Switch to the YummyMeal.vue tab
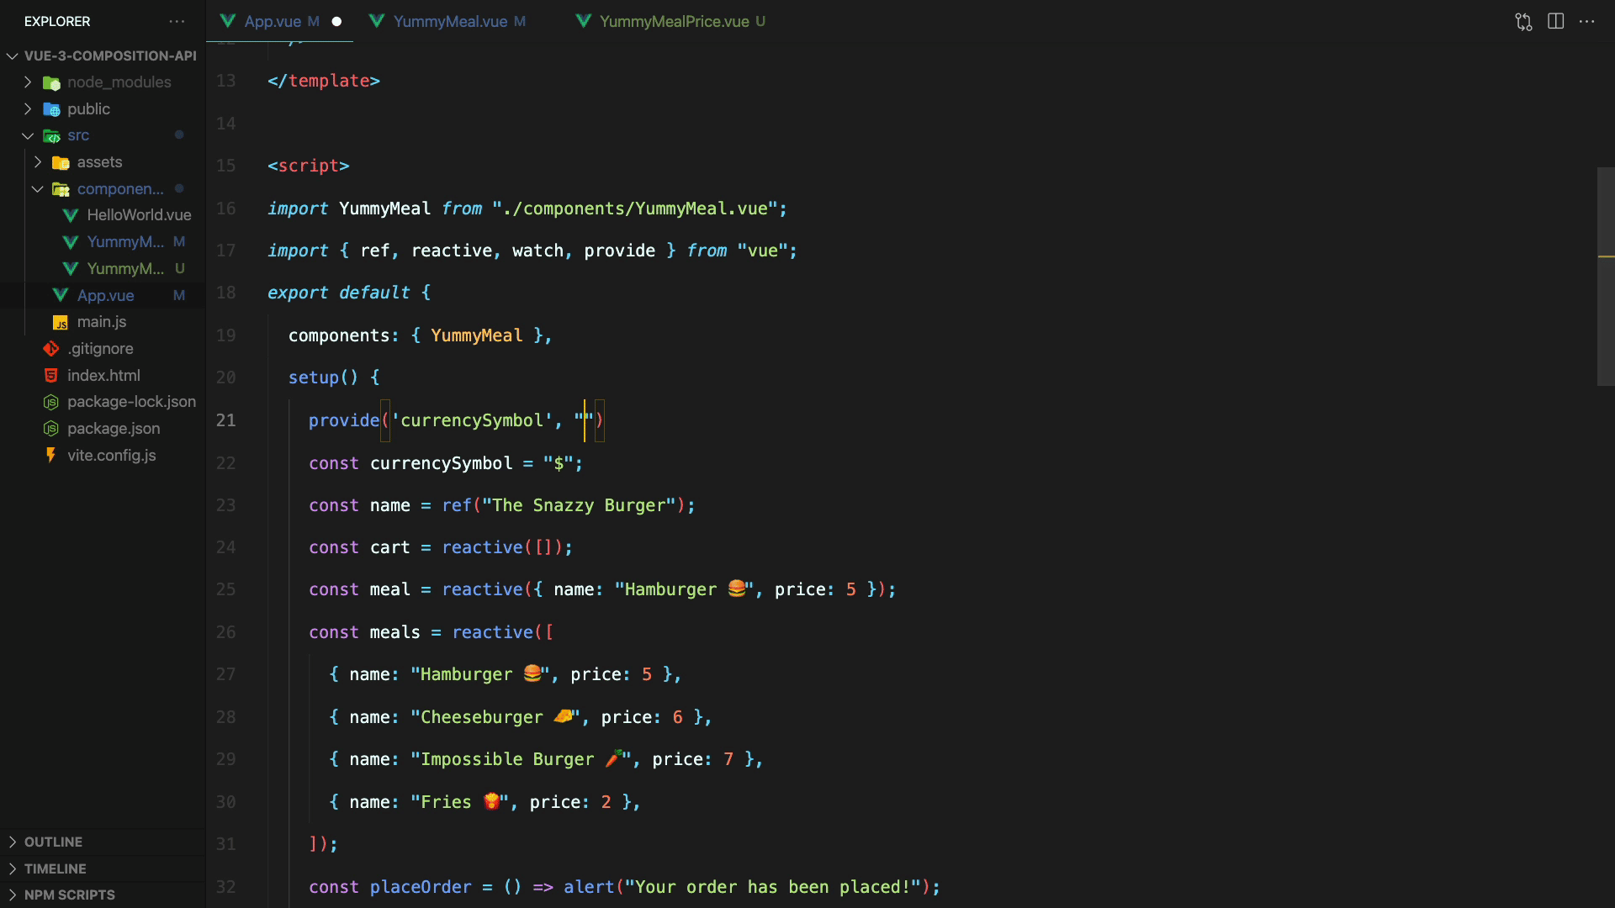 [x=450, y=22]
